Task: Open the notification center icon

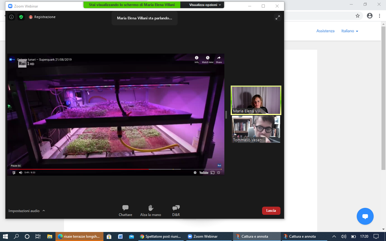Action: point(376,236)
